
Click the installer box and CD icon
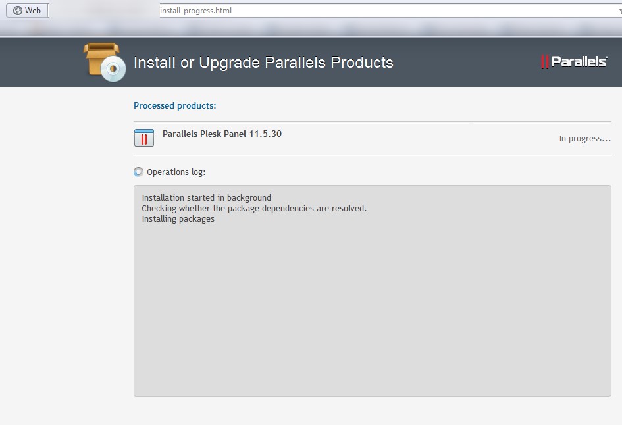pos(105,63)
